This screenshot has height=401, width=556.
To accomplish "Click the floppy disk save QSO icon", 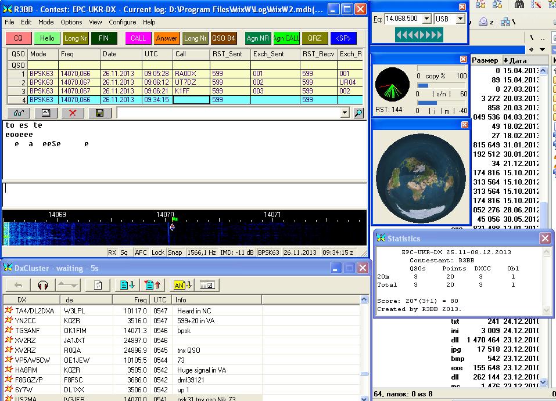I will 99,113.
